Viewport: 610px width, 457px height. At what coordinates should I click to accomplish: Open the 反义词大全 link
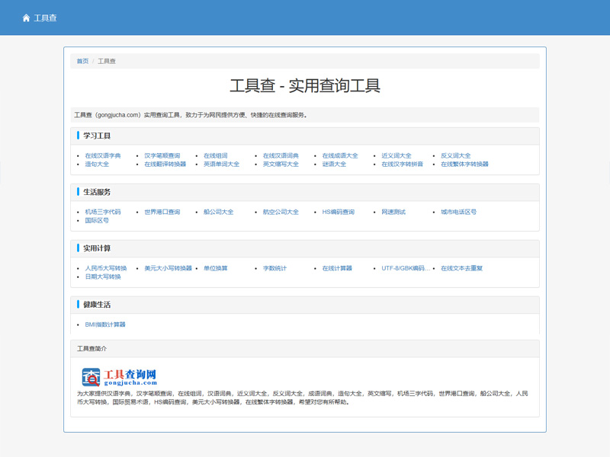tap(456, 155)
